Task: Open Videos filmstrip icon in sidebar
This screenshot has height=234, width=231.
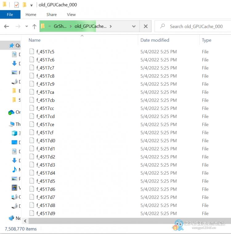Action: click(14, 188)
